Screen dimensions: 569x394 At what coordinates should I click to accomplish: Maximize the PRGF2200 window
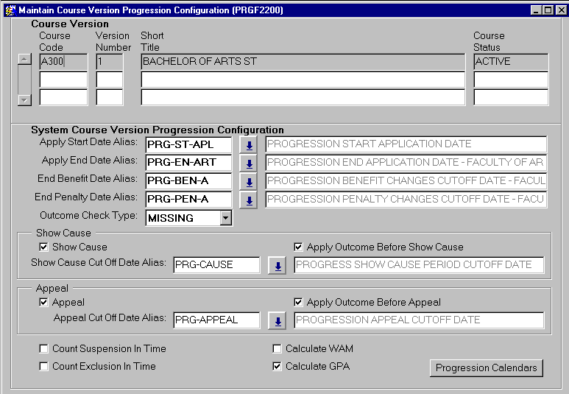click(547, 10)
